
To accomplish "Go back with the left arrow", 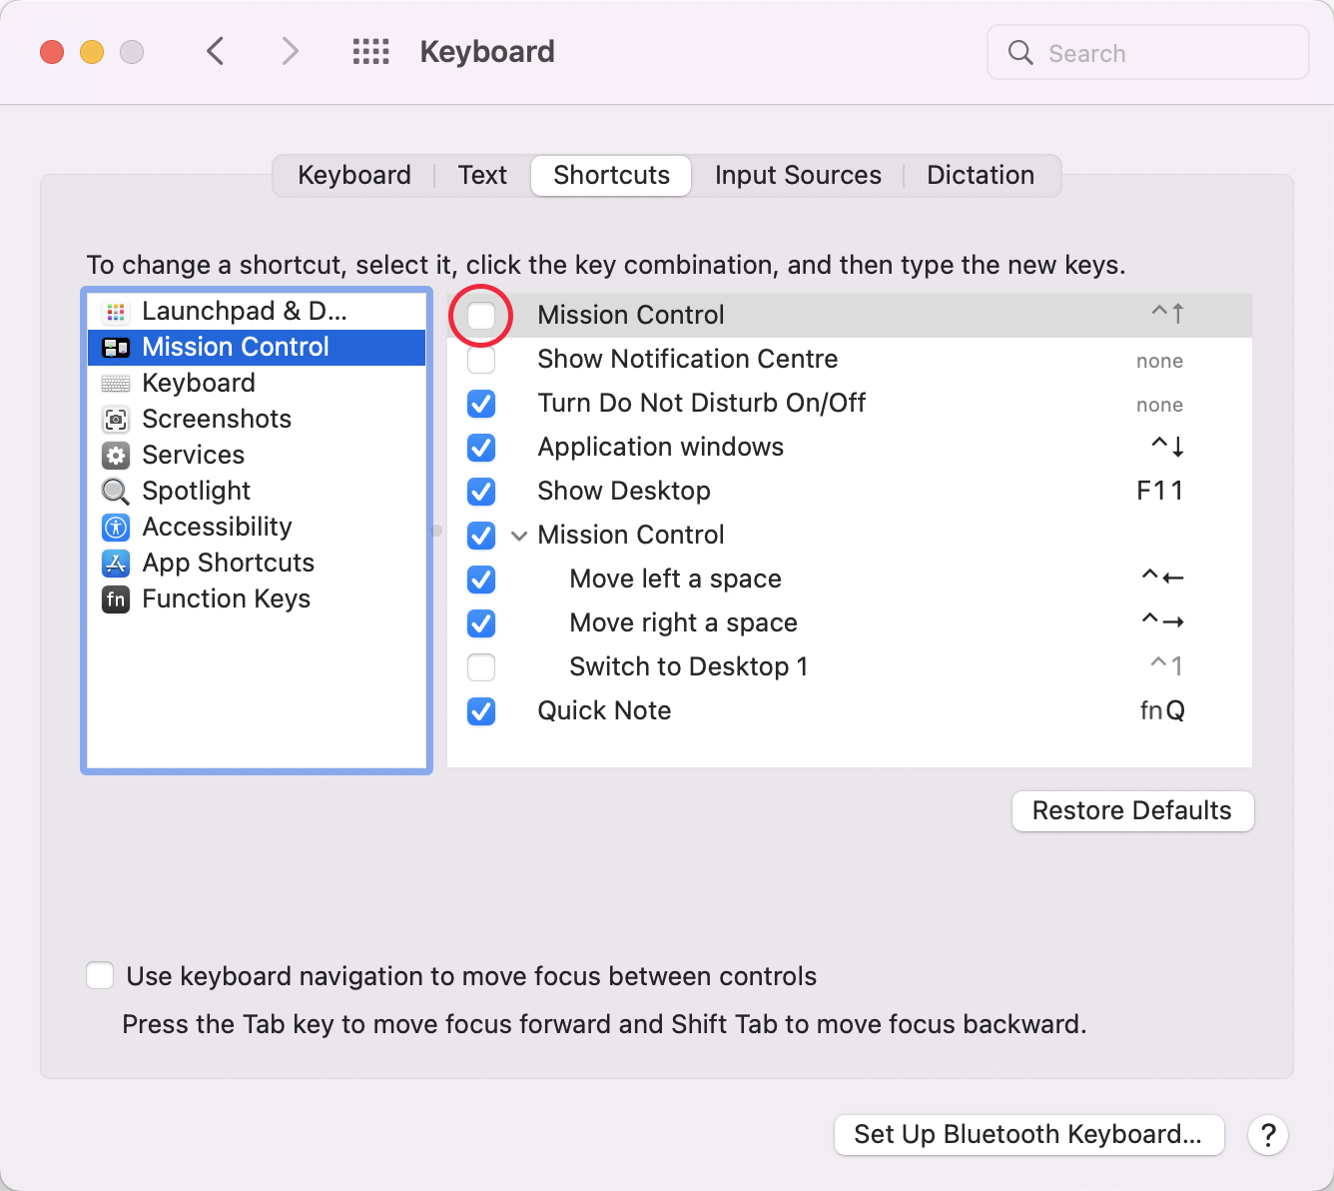I will pos(216,52).
